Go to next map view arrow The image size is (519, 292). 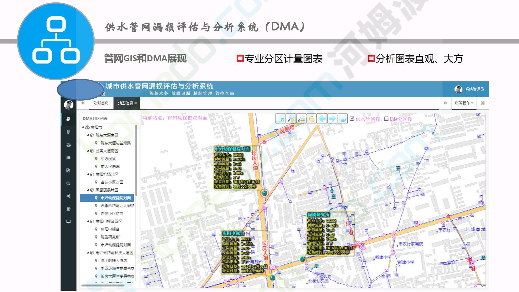tap(332, 118)
